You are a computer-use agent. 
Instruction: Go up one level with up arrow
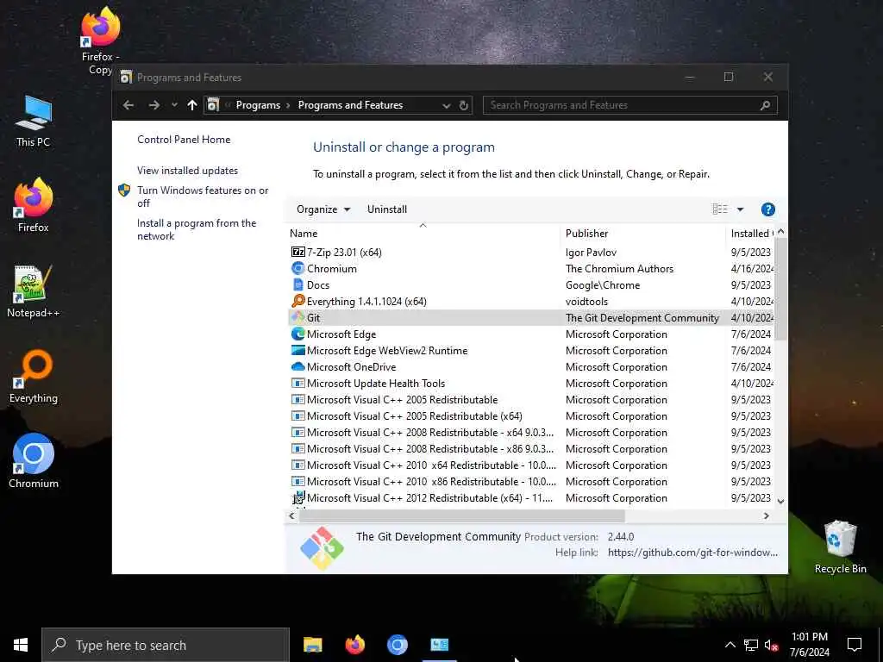pos(192,105)
